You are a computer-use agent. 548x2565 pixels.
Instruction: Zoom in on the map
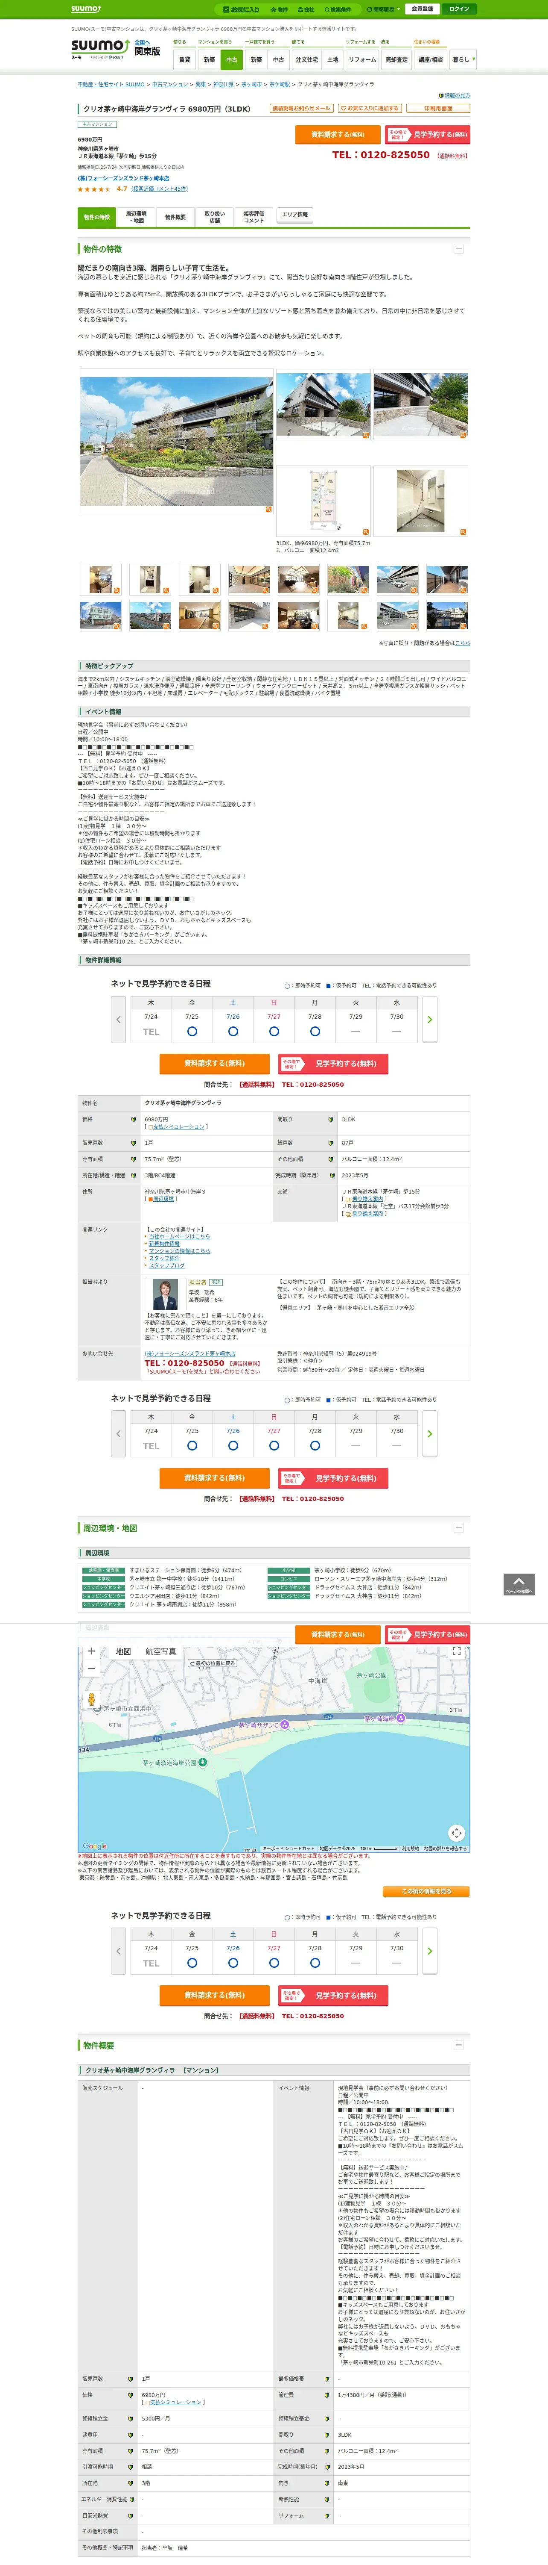pyautogui.click(x=91, y=1652)
